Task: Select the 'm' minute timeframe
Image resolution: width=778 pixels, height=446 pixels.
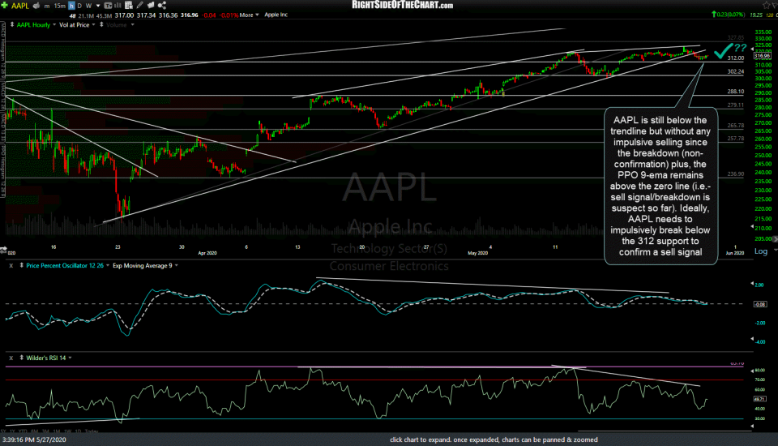Action: [47, 6]
